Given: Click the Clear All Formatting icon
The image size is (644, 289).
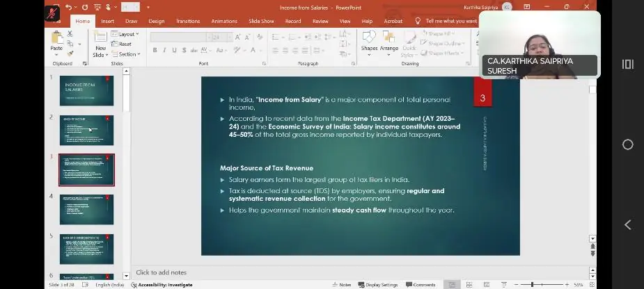Looking at the screenshot, I should (260, 38).
